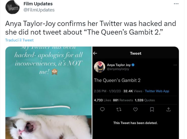Open the Anya Taylor Joy avatar picture
The width and height of the screenshot is (187, 139).
point(99,67)
